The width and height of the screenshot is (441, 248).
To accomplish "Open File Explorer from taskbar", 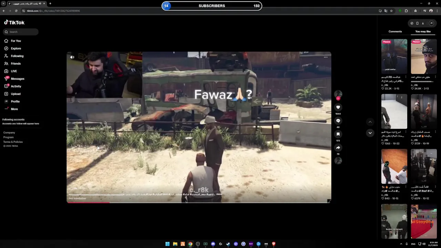I will point(175,244).
